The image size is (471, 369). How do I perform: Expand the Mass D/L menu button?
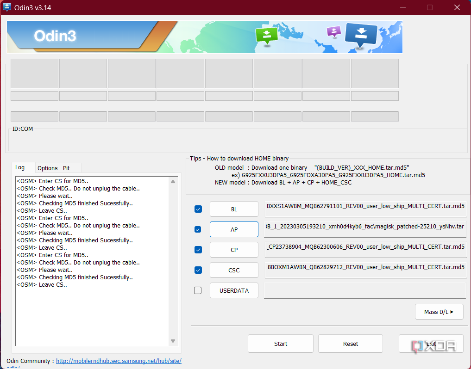tap(439, 312)
